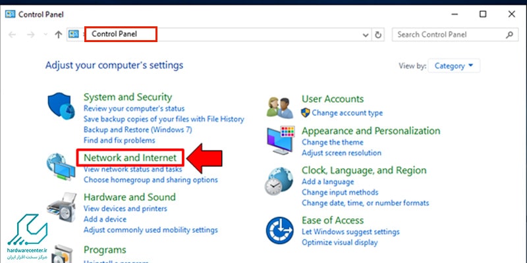Click Add a language link
This screenshot has width=527, height=263.
pyautogui.click(x=327, y=182)
